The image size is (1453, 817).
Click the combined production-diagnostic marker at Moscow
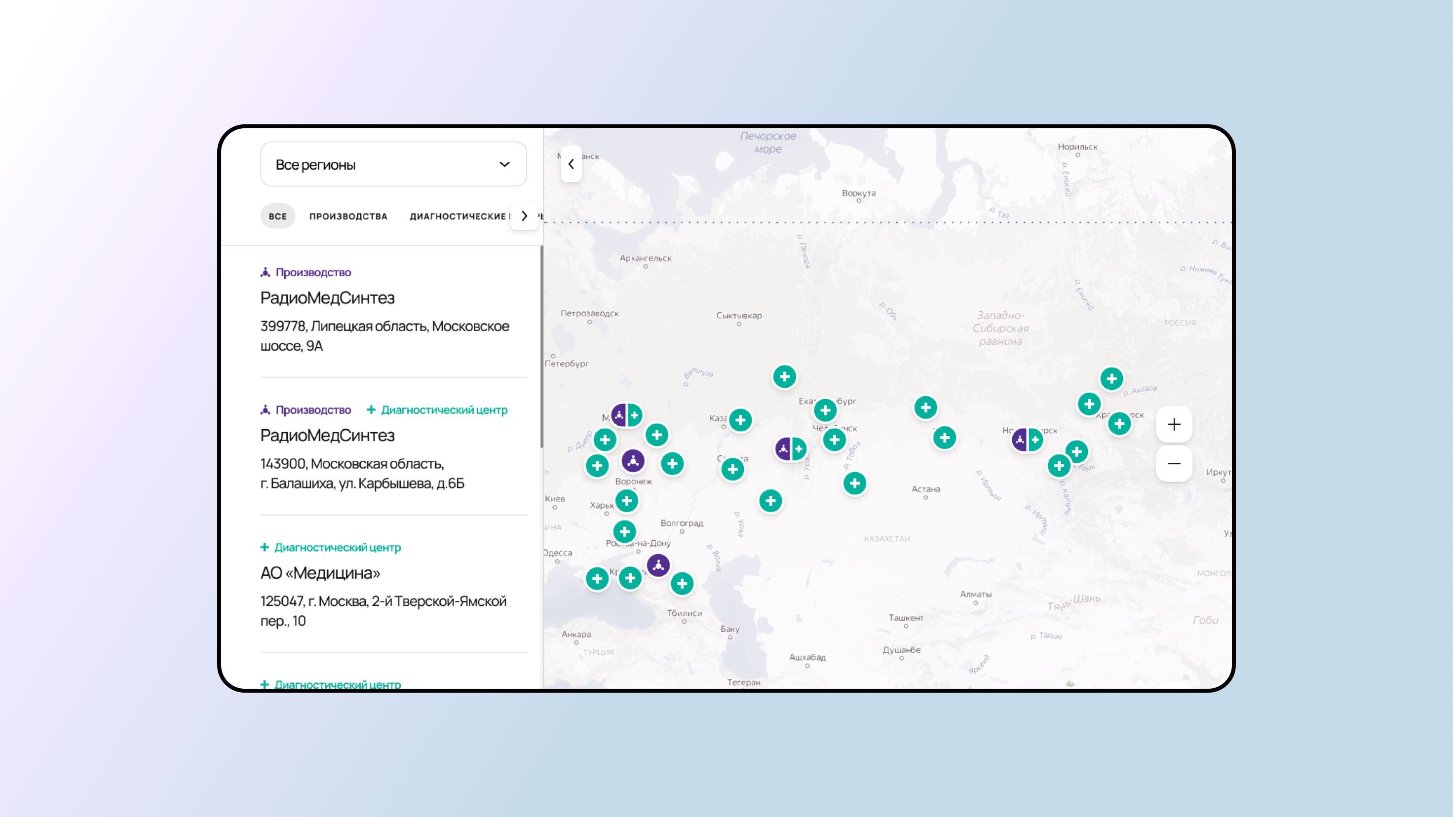(627, 415)
